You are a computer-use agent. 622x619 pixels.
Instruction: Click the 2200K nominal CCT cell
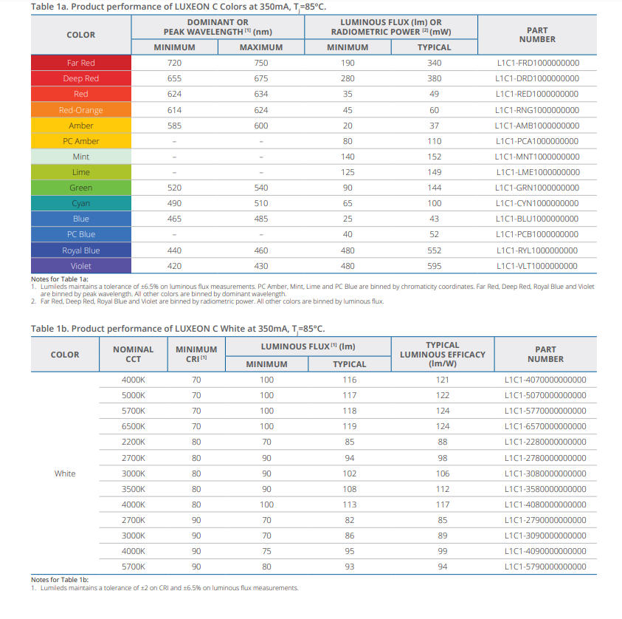click(x=134, y=442)
